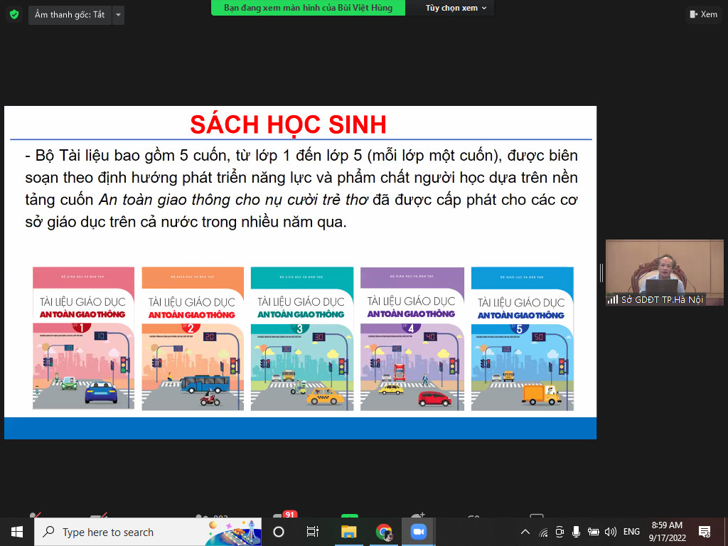Select the speaker video thumbnail of Sở GDĐT TP.Hà Nội
Image resolution: width=728 pixels, height=546 pixels.
tap(664, 272)
